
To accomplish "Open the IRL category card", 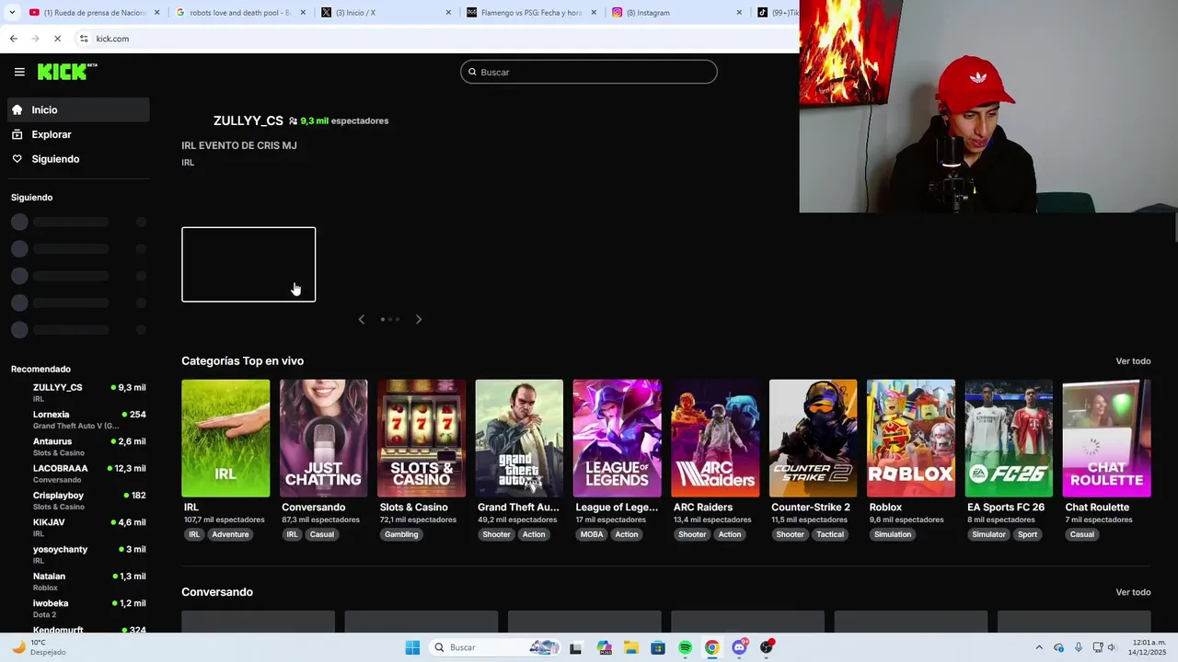I will 225,439.
